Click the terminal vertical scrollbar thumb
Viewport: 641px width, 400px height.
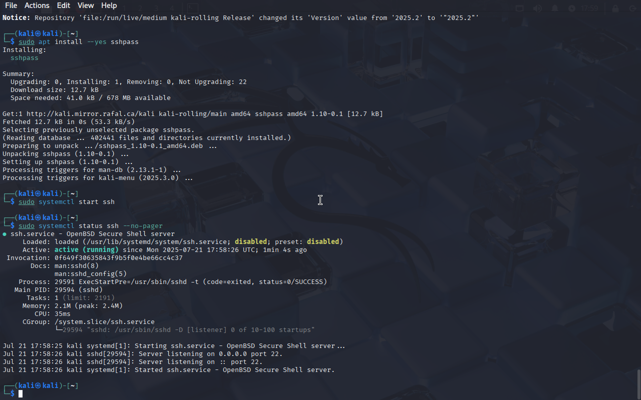pos(638,384)
